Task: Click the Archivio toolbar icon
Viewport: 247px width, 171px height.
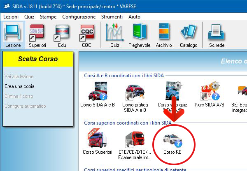Action: coord(164,35)
